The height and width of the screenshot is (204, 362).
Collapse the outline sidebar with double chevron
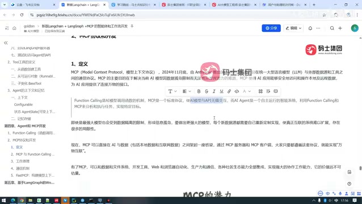coord(6,42)
